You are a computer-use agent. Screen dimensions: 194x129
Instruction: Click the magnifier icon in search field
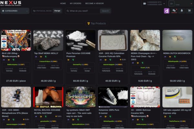[x=68, y=11]
